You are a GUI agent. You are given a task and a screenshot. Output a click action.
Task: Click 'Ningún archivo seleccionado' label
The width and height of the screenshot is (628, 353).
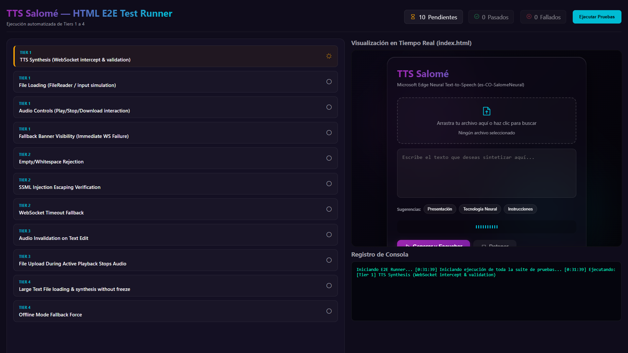(x=487, y=133)
